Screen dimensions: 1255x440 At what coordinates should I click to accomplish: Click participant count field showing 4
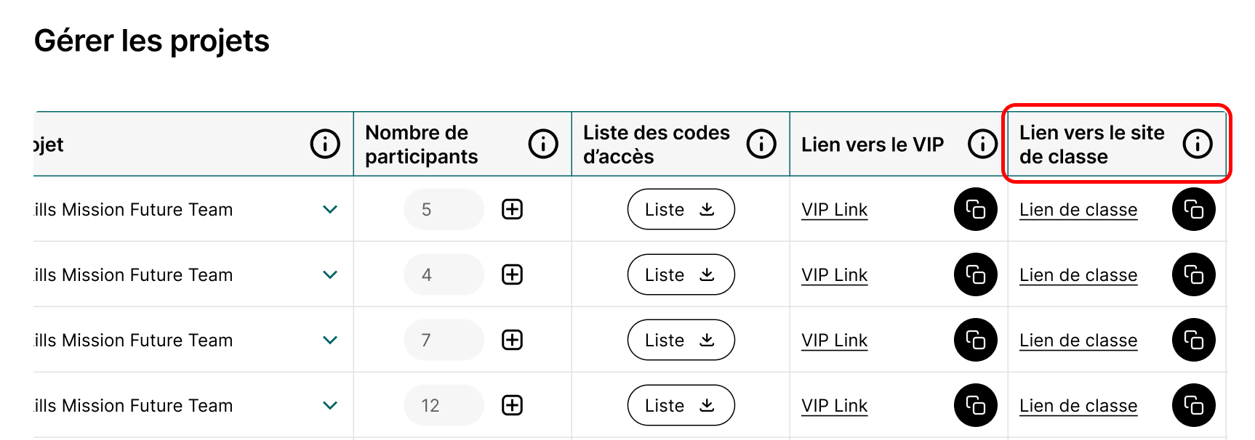[444, 274]
